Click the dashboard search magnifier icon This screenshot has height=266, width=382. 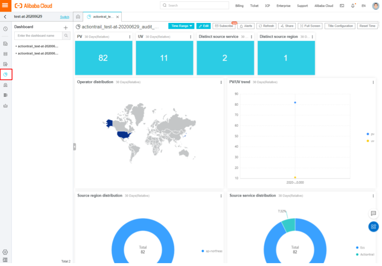[66, 36]
